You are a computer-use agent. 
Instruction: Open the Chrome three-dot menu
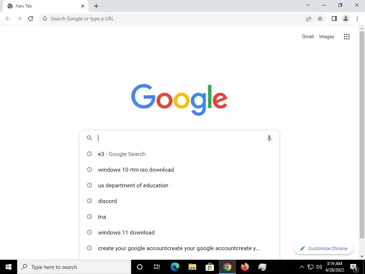click(x=357, y=19)
